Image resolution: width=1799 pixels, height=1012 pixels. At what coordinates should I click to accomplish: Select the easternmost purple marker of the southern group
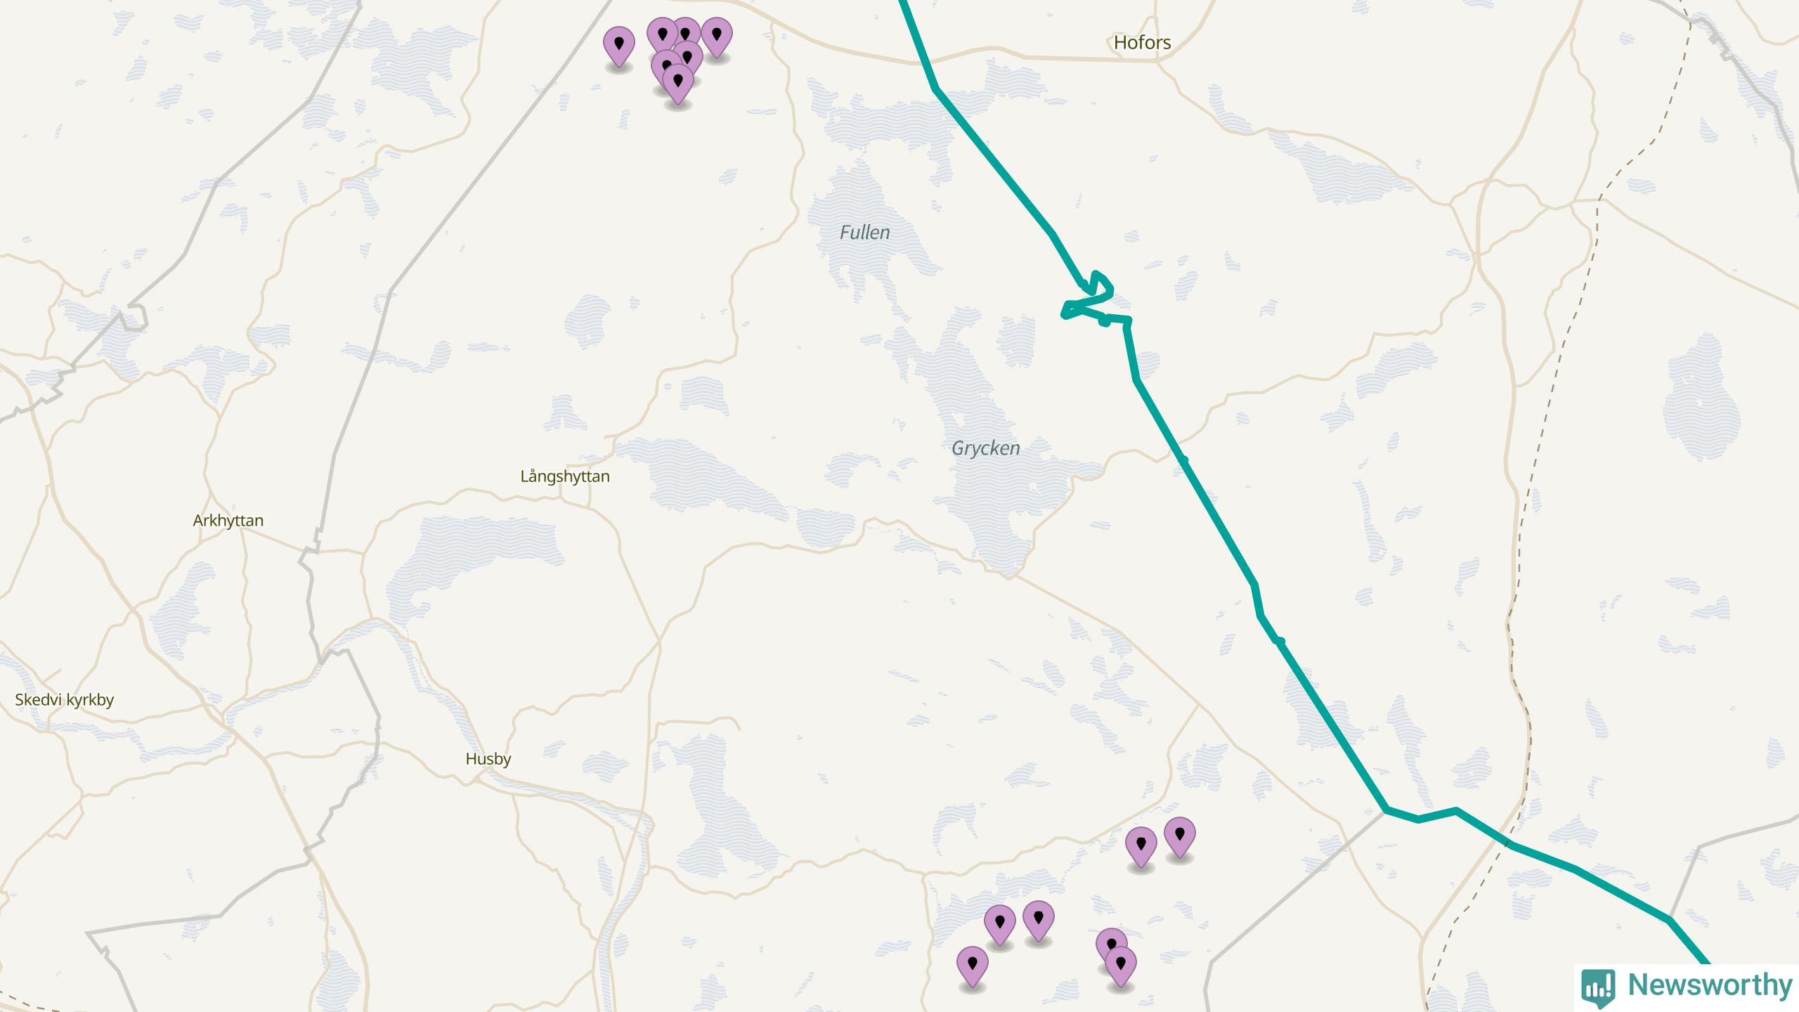[1179, 838]
